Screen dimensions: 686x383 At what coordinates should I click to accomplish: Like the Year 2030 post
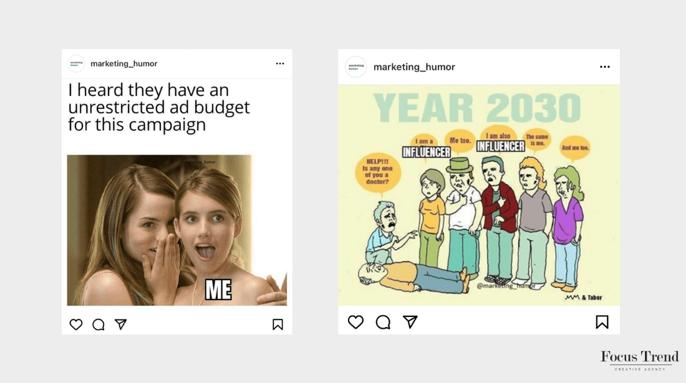pos(355,323)
